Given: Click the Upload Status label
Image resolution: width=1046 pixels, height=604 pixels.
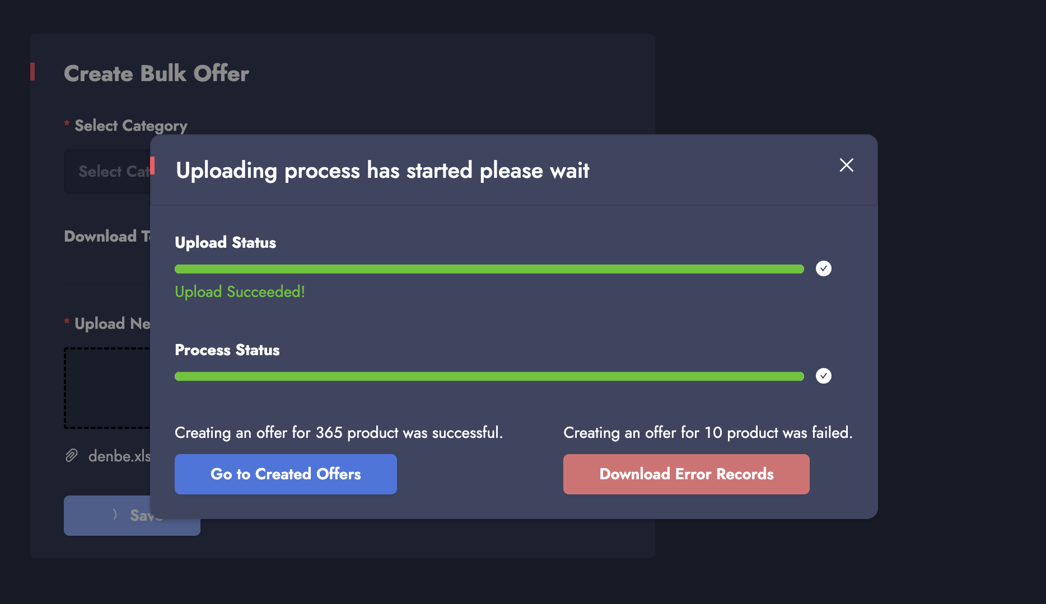Looking at the screenshot, I should 225,243.
